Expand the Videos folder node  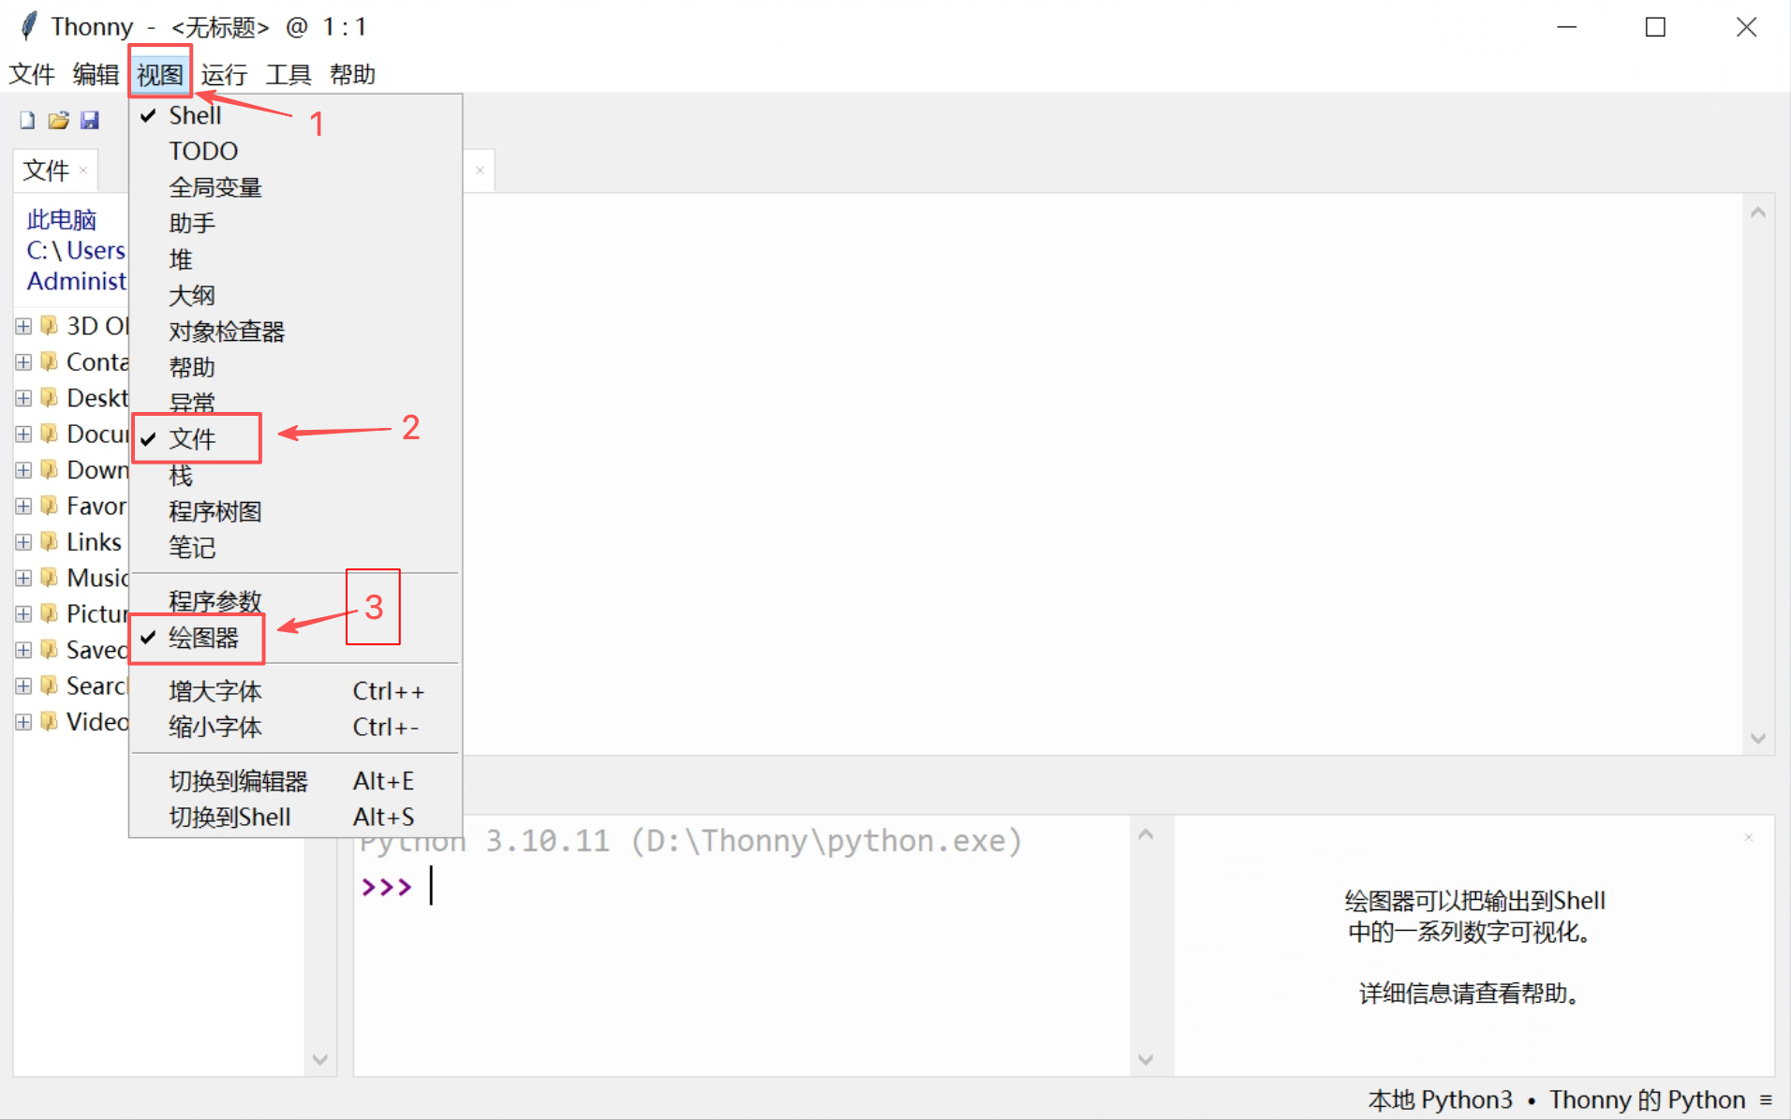(x=23, y=722)
